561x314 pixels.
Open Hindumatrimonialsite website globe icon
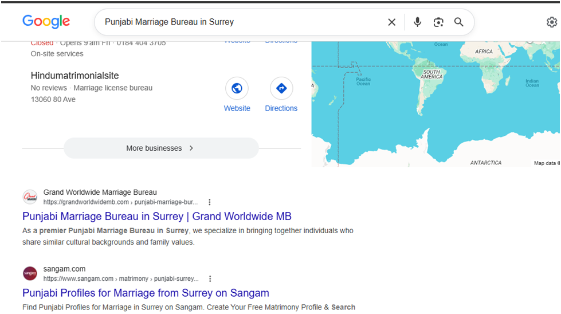point(237,88)
